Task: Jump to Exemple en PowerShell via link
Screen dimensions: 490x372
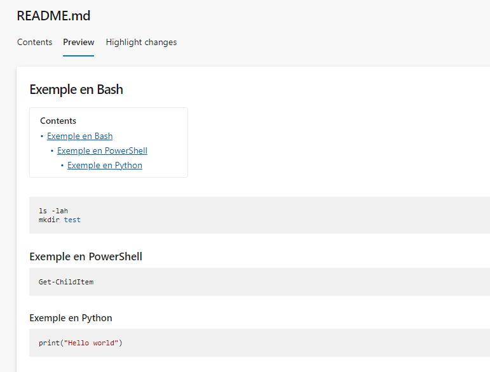Action: click(x=102, y=150)
